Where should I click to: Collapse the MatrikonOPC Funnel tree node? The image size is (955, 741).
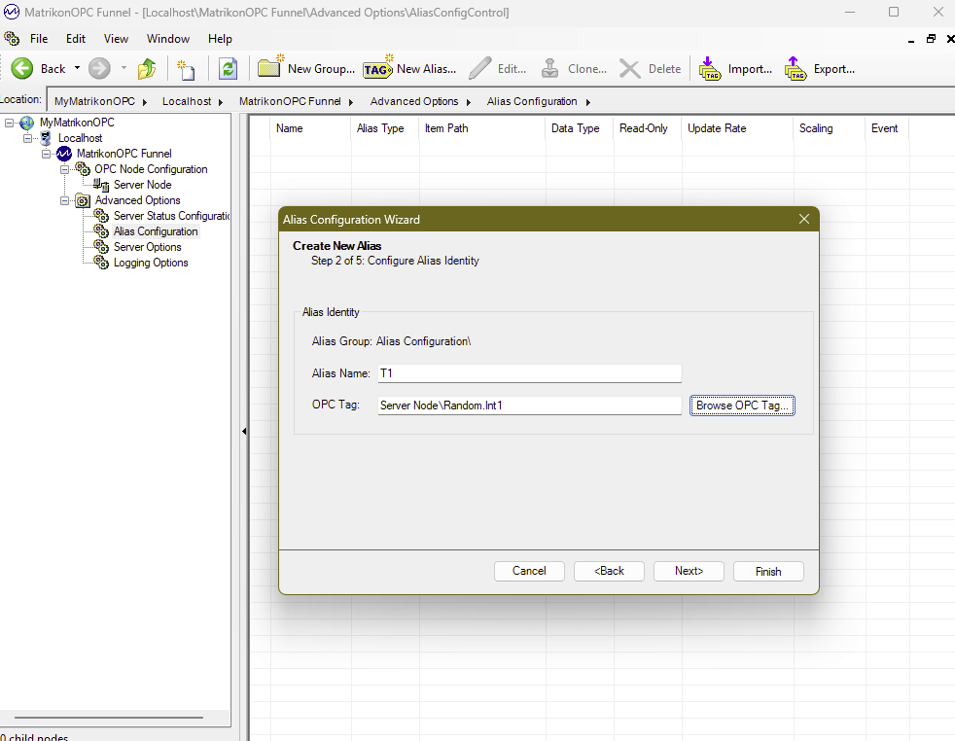pos(46,154)
